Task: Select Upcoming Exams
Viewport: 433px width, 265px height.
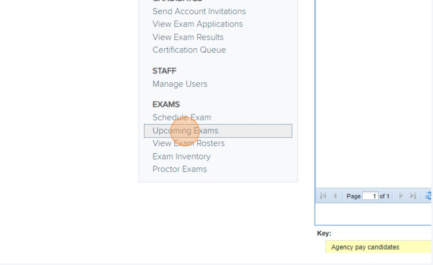Action: click(x=186, y=130)
